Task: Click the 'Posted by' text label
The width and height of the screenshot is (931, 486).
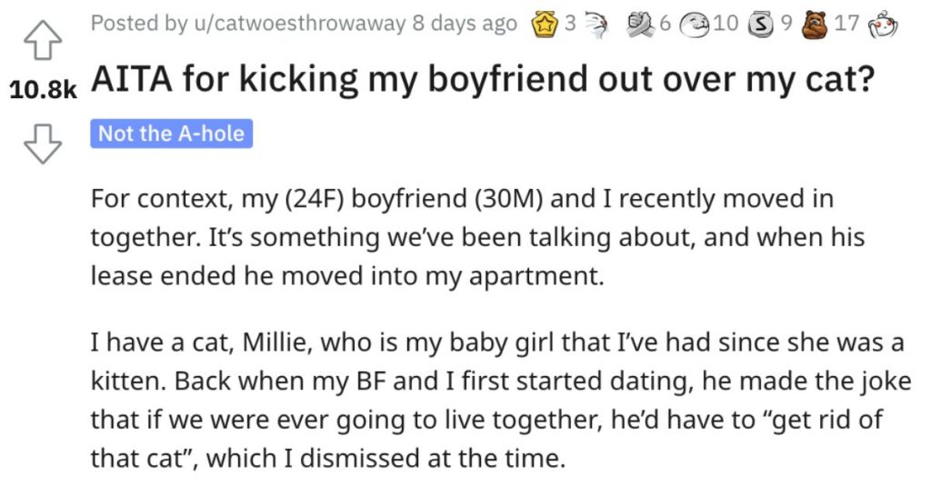Action: pos(139,24)
